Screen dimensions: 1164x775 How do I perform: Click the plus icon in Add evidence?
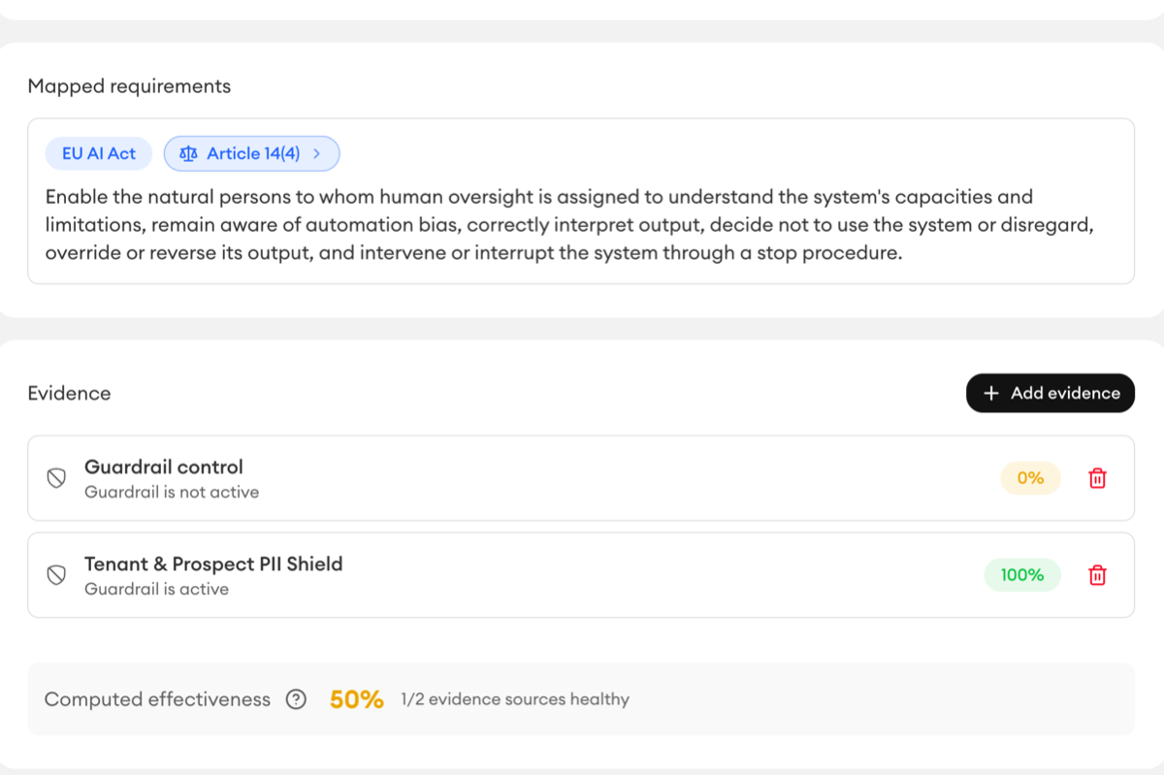point(990,393)
